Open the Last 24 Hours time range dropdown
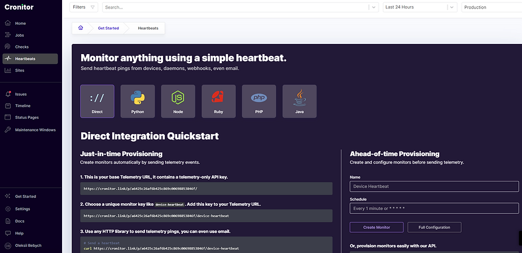Image resolution: width=522 pixels, height=253 pixels. point(420,7)
